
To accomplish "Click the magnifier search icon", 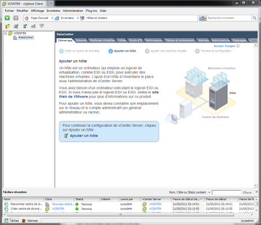I will [x=254, y=18].
